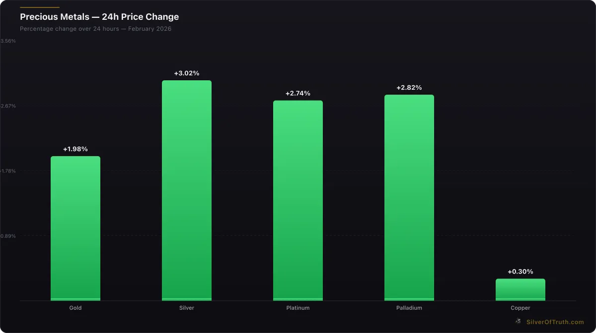596x333 pixels.
Task: Click the Platinum bar
Action: tap(298, 200)
